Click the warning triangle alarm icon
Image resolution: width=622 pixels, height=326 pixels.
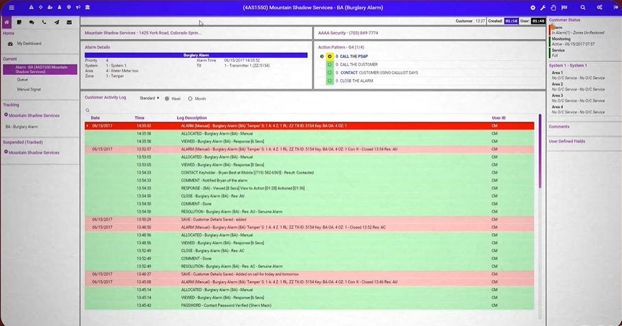31,8
